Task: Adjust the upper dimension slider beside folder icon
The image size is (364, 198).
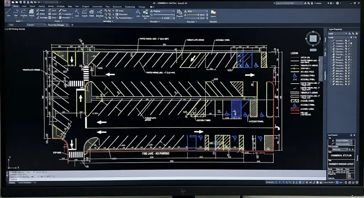Action: [194, 15]
